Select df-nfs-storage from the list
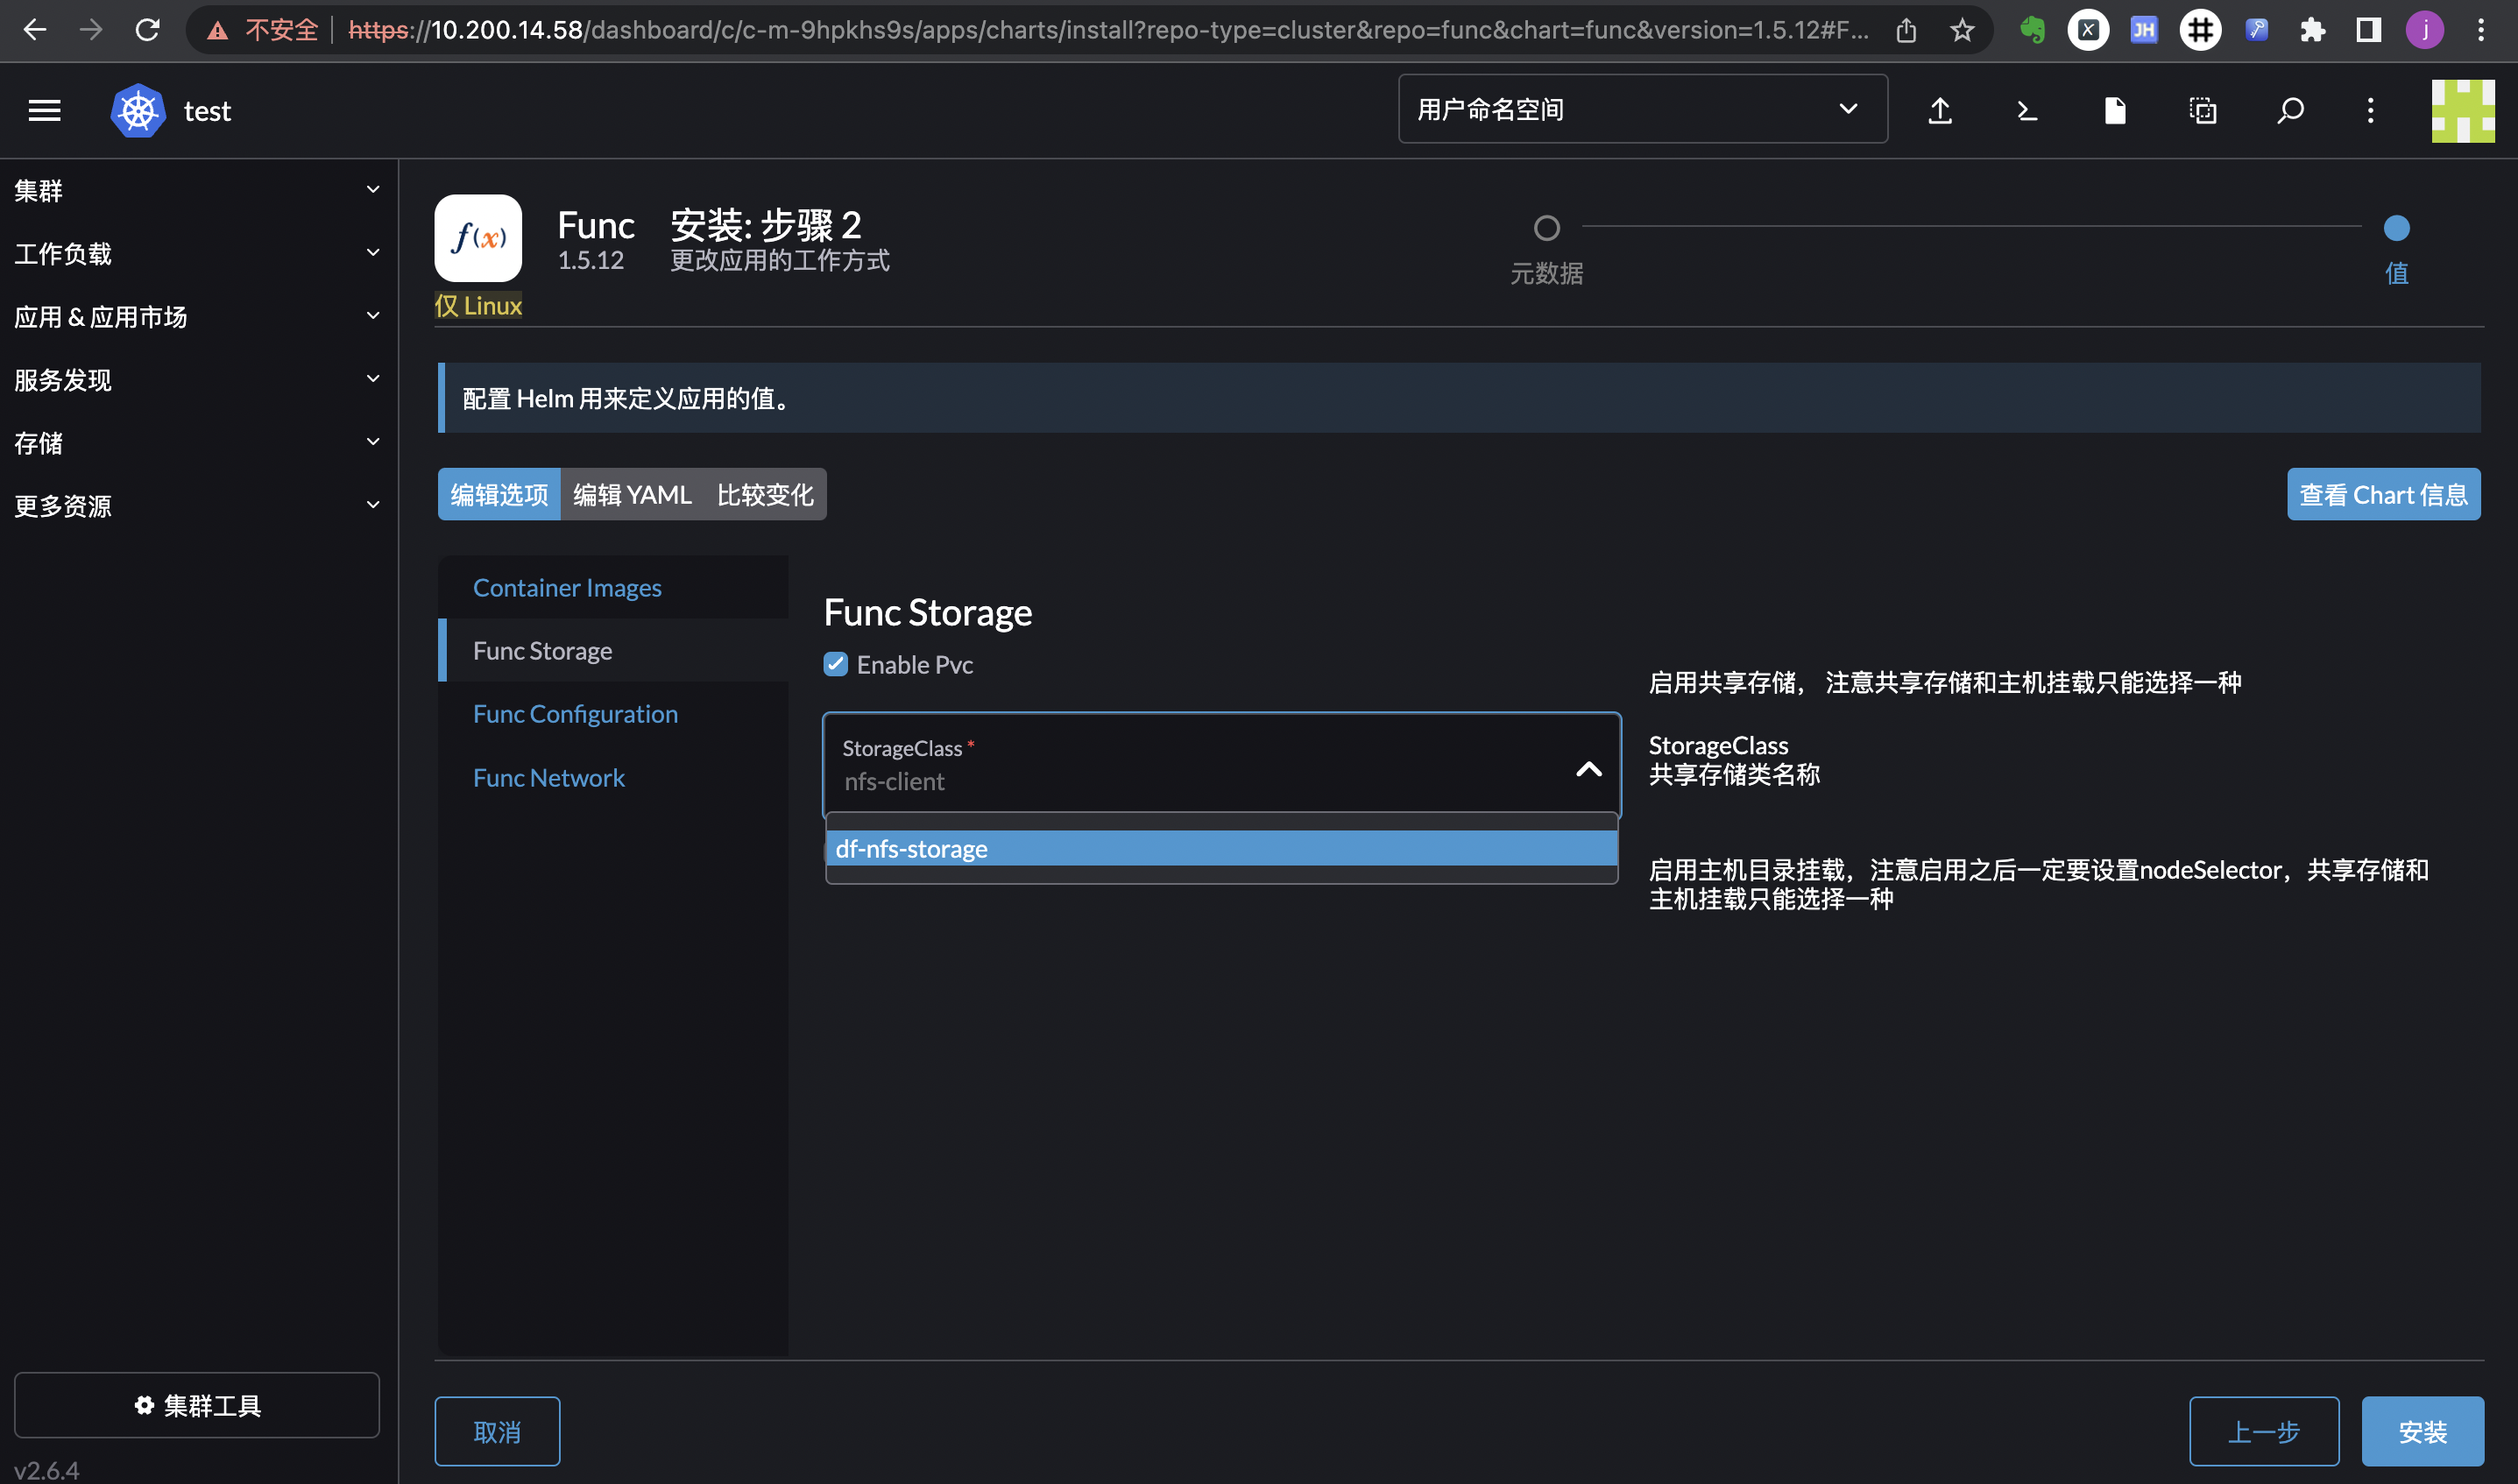The width and height of the screenshot is (2518, 1484). 1222,848
